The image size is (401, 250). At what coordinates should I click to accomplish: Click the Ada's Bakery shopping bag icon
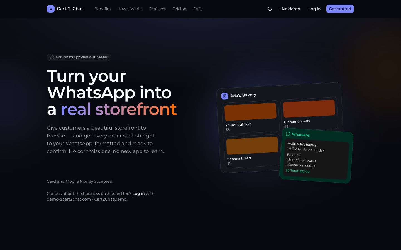pos(225,96)
